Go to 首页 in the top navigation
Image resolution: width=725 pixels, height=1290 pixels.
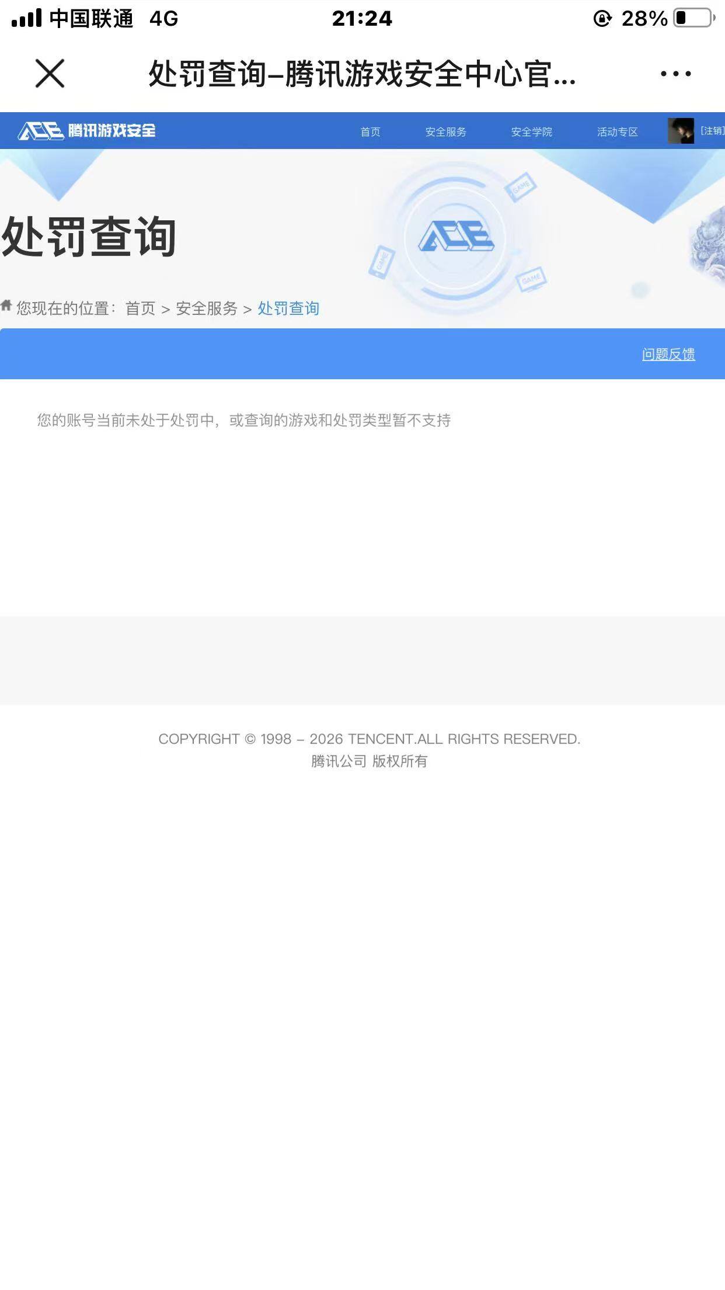(370, 131)
